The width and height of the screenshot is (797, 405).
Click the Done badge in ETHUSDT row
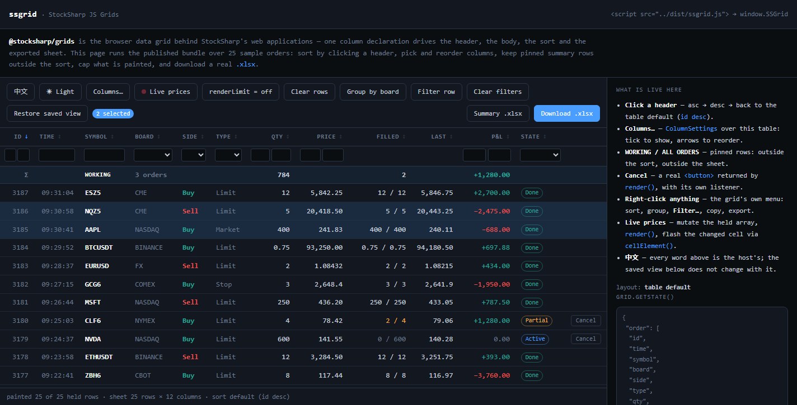(532, 357)
